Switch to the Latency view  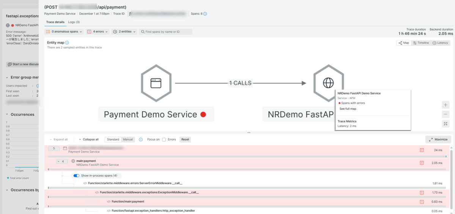point(440,43)
